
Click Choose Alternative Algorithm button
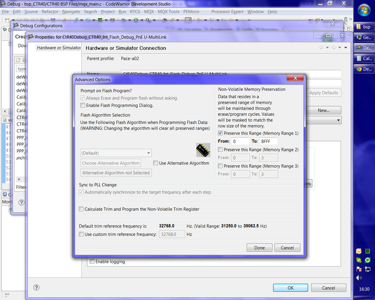pyautogui.click(x=111, y=163)
